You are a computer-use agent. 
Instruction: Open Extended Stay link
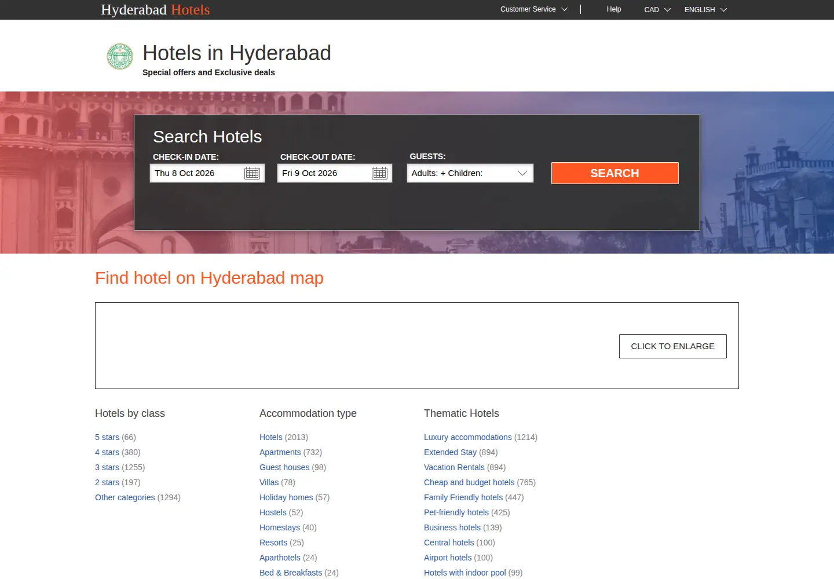tap(451, 452)
